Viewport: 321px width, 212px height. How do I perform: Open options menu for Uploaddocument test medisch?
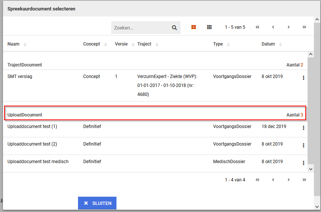303,163
